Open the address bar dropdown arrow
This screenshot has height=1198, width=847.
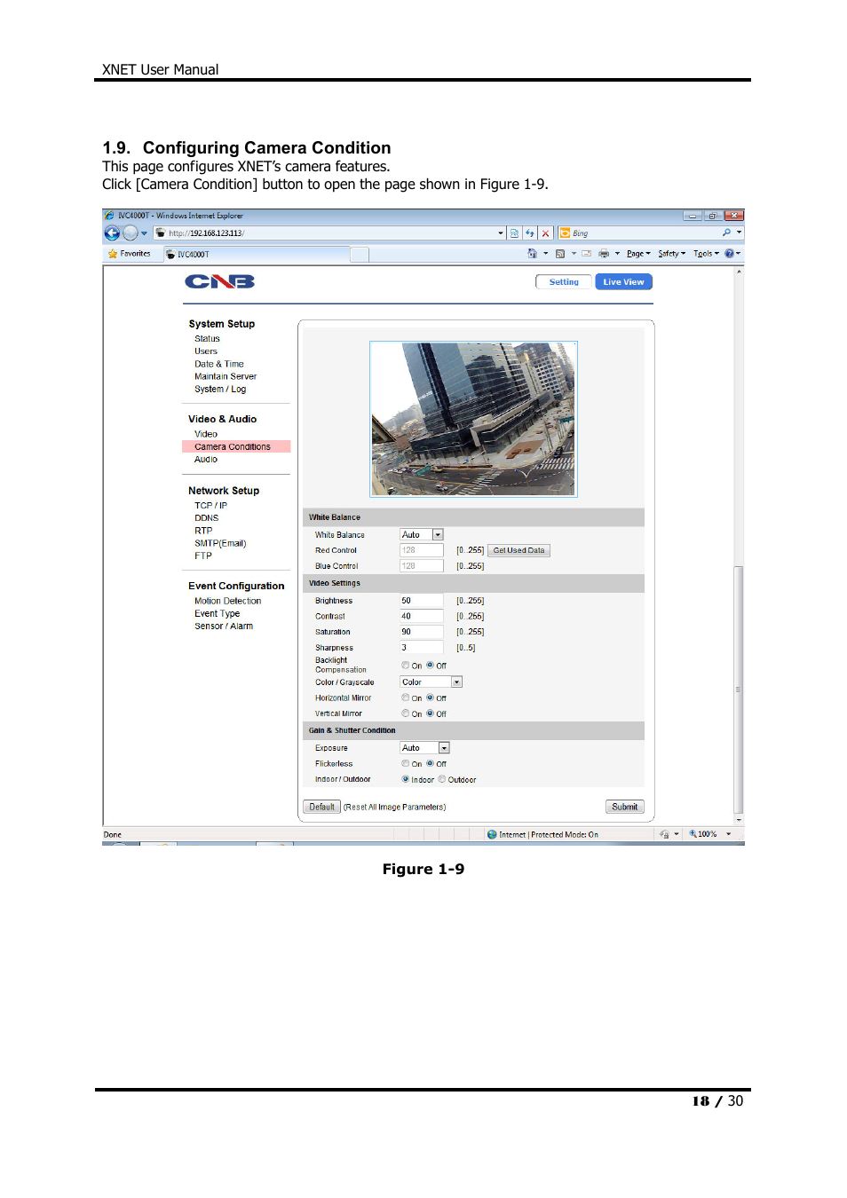[501, 233]
